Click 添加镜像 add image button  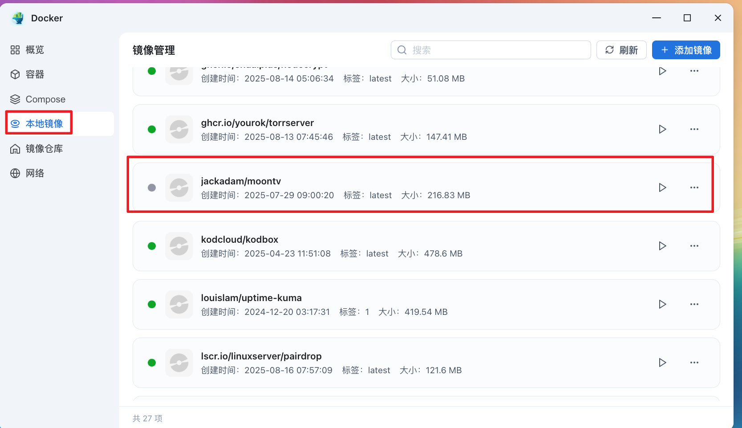[685, 50]
